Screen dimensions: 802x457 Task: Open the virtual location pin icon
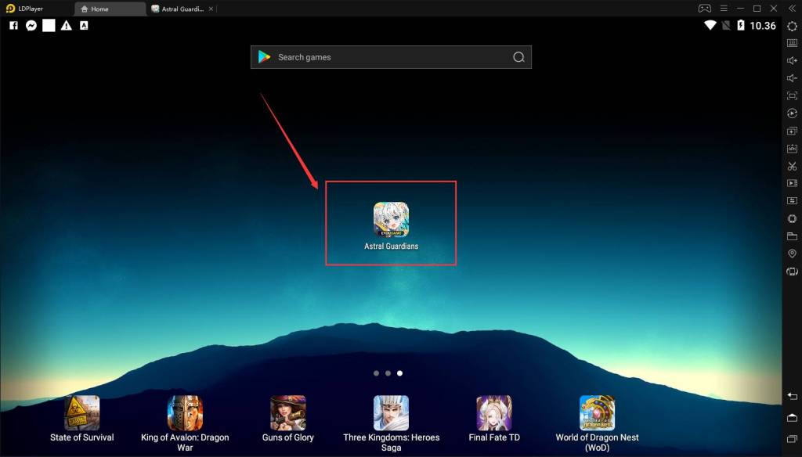point(792,254)
